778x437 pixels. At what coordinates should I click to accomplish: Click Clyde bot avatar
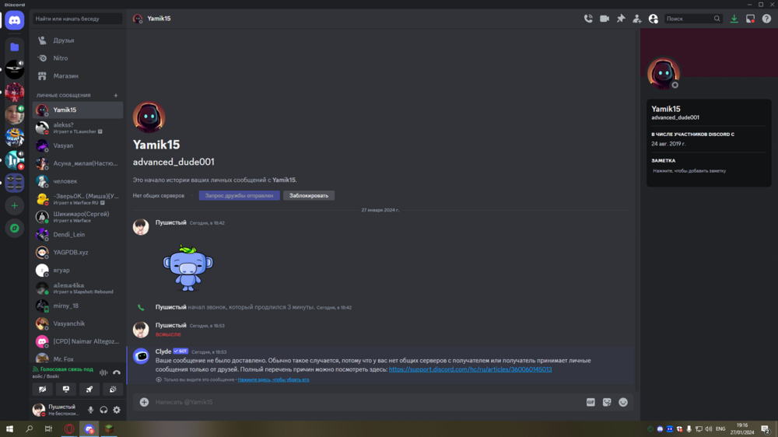pyautogui.click(x=141, y=355)
